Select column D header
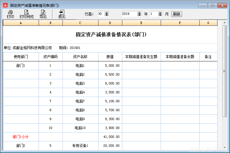 coord(110,23)
